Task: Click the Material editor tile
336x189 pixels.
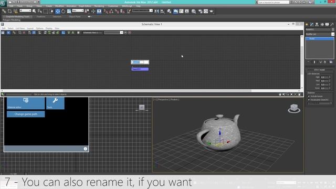Action: (26, 103)
